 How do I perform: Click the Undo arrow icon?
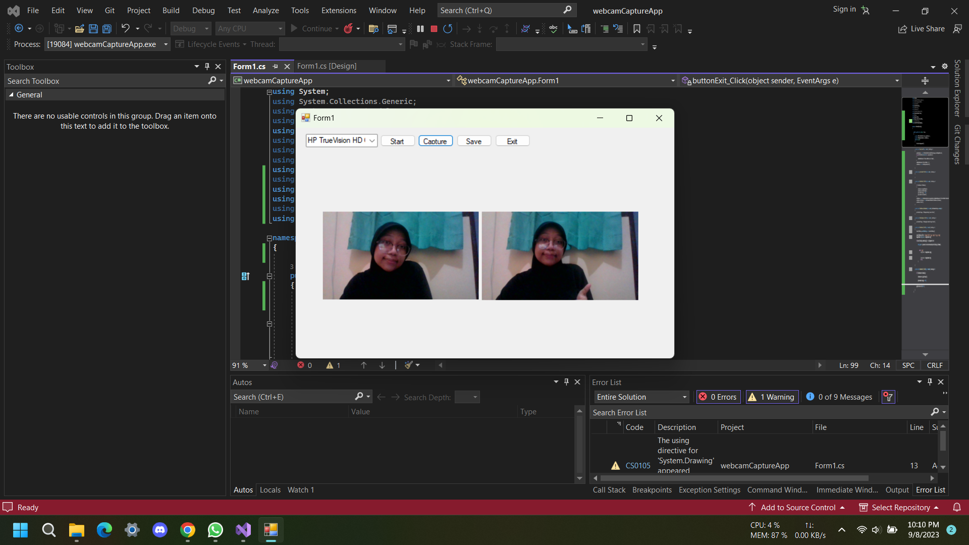coord(126,29)
